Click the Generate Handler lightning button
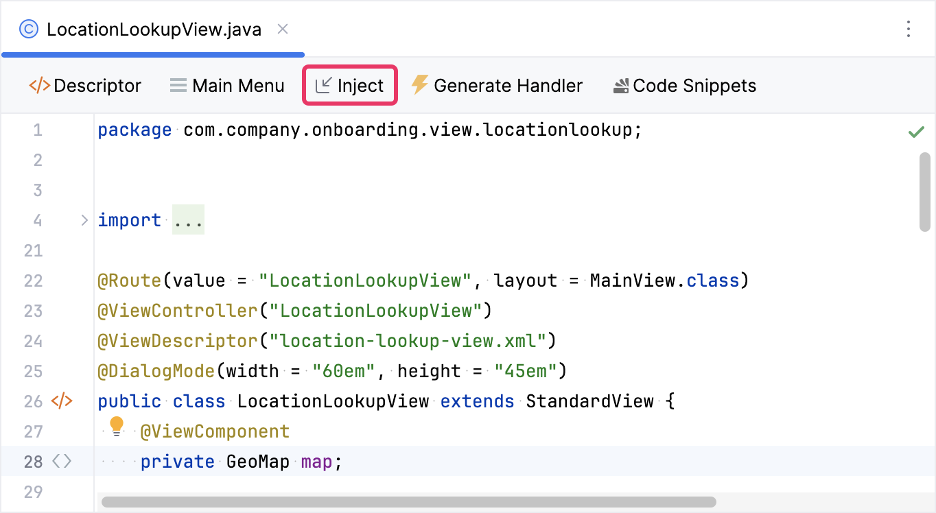This screenshot has height=513, width=936. click(497, 86)
